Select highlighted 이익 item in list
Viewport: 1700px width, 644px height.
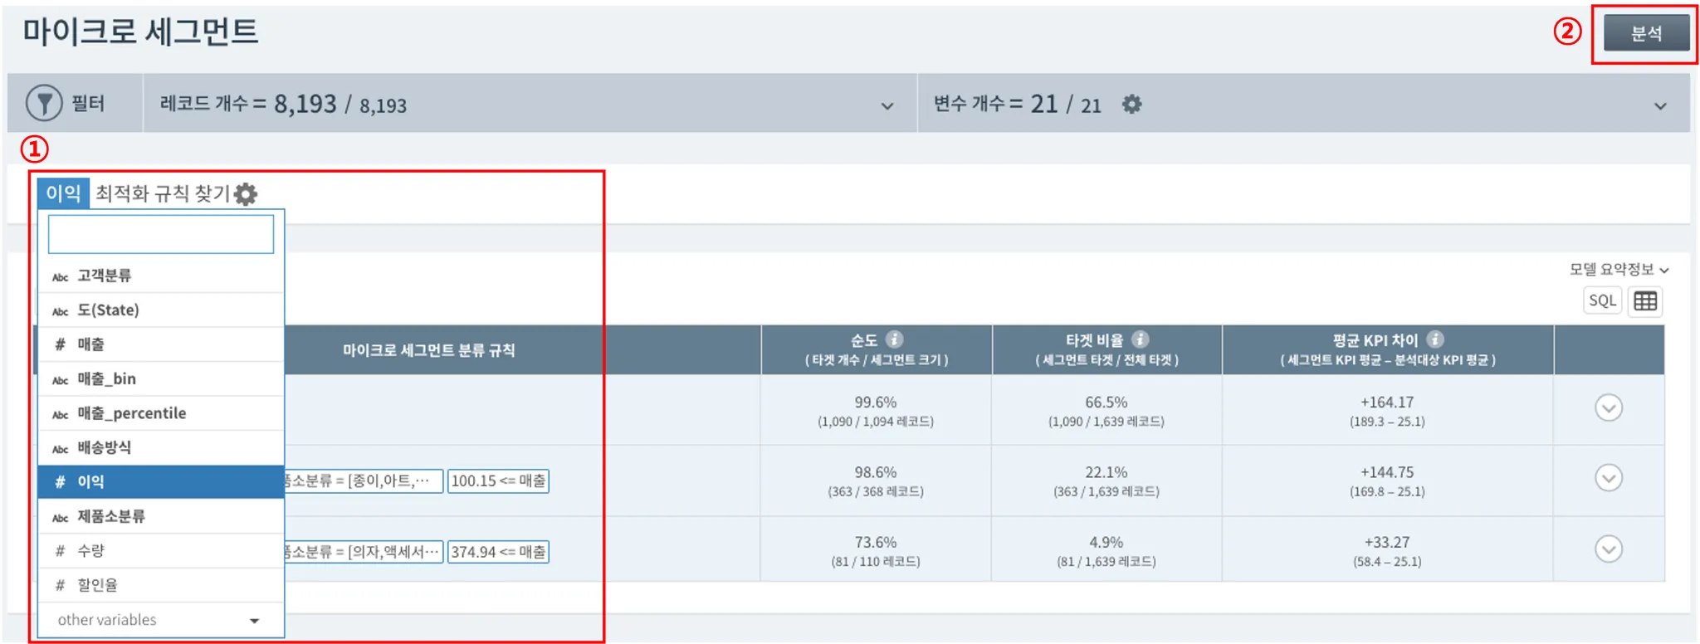tap(161, 482)
